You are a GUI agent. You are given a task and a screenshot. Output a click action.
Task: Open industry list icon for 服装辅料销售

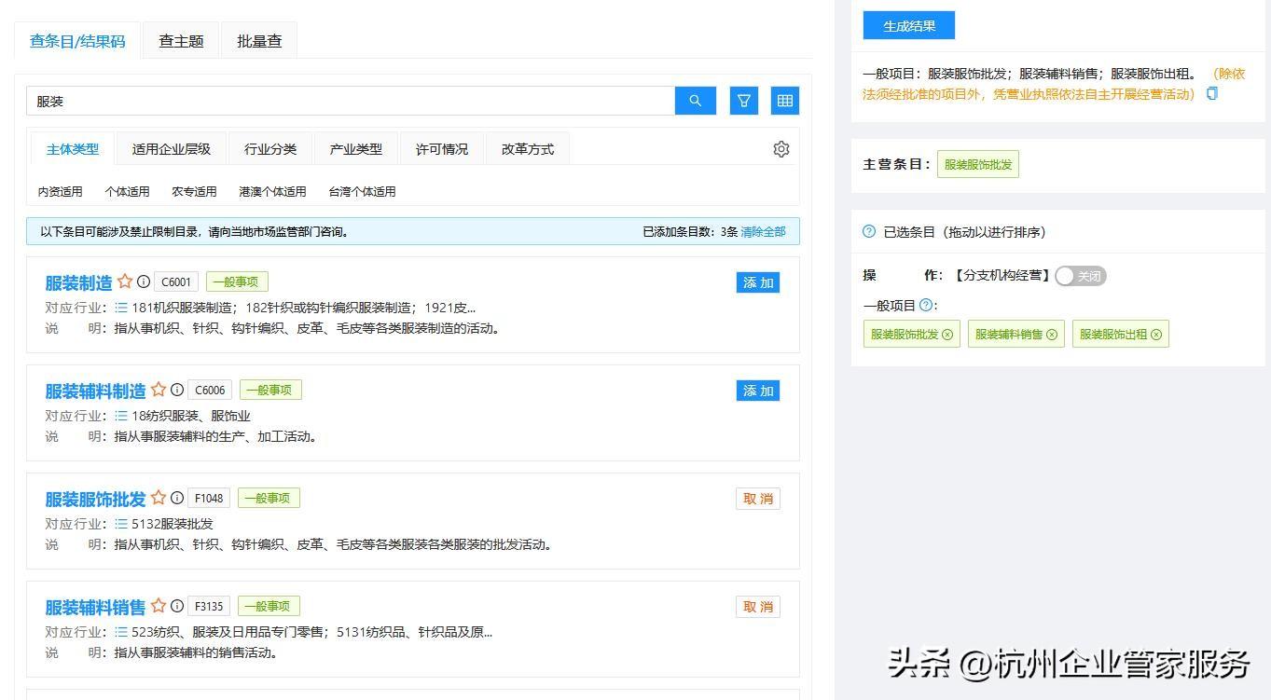(x=121, y=632)
